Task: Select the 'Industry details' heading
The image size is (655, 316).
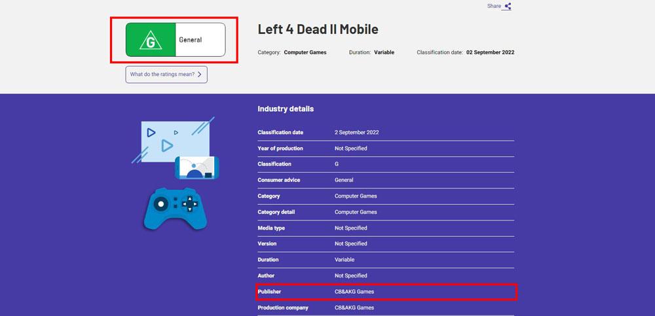Action: point(286,109)
